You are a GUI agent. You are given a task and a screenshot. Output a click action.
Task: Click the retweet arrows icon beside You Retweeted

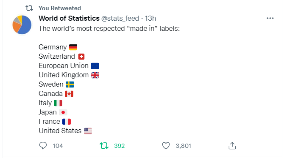point(29,8)
